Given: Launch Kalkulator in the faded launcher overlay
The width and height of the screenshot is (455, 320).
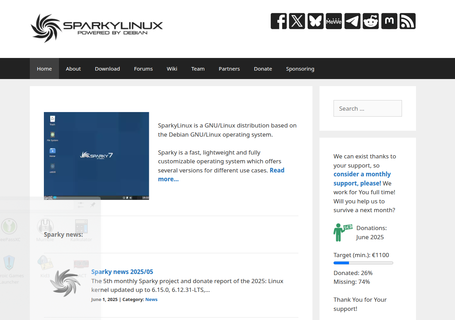Looking at the screenshot, I should 81,231.
